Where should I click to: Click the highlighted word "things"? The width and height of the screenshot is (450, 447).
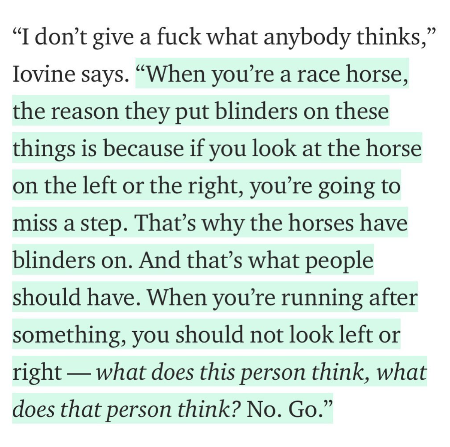point(43,149)
